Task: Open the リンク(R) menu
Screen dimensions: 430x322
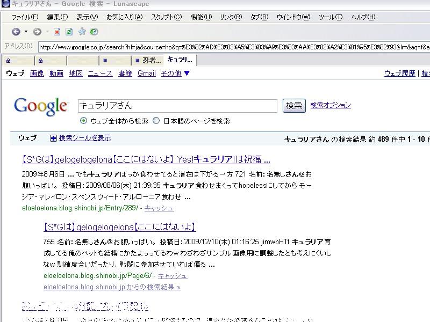Action: tap(231, 17)
